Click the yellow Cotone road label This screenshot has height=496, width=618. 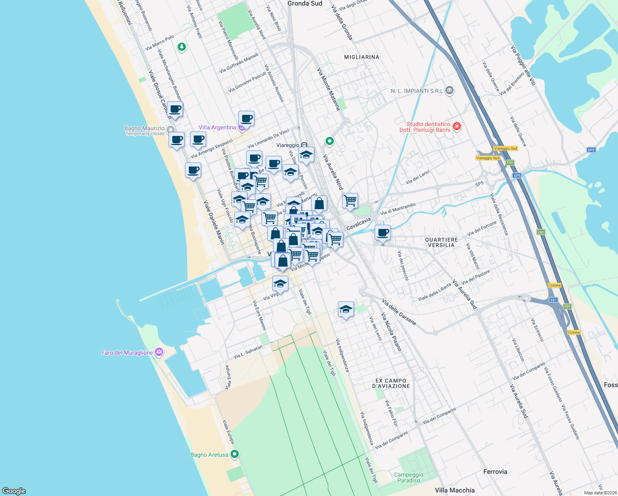pyautogui.click(x=554, y=285)
